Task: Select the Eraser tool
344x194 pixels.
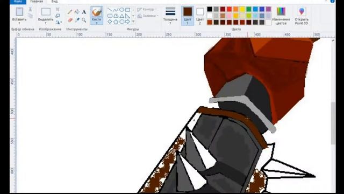Action: click(x=70, y=20)
